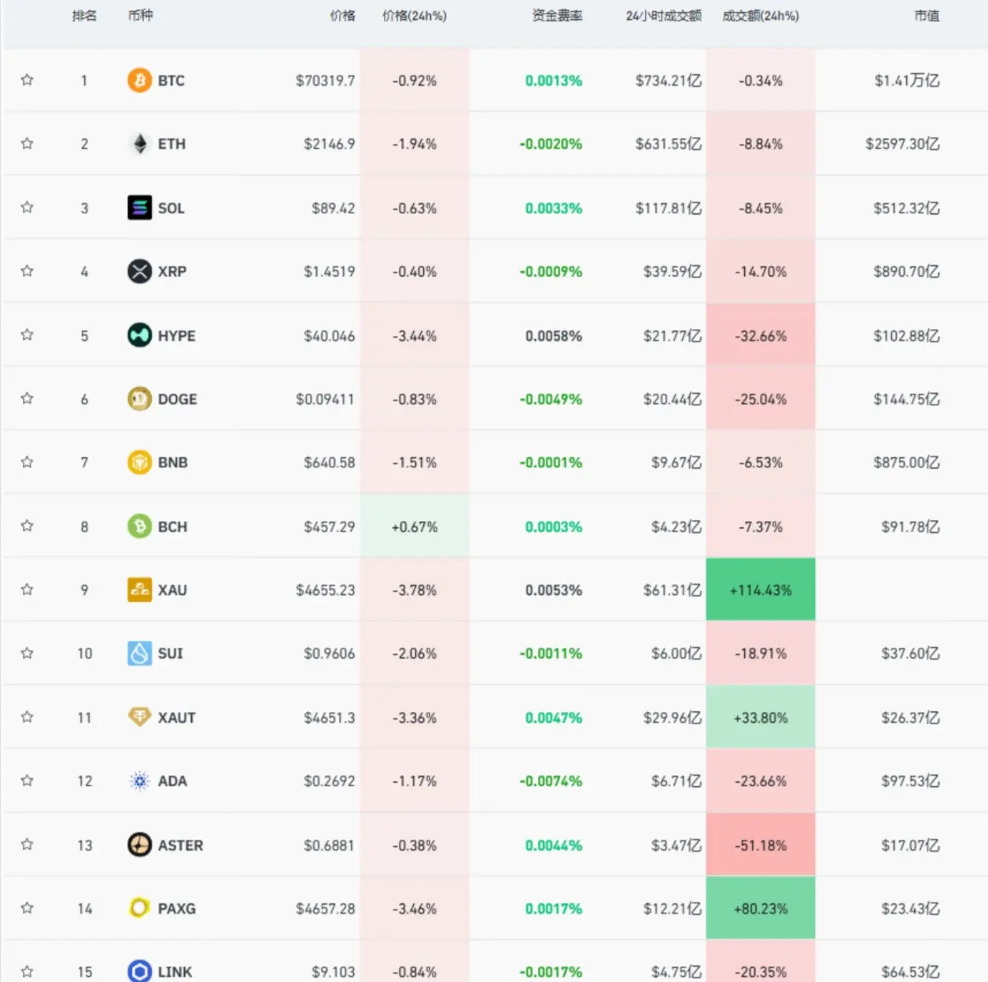Click XAU price $4655.23
The image size is (988, 982).
click(x=326, y=590)
